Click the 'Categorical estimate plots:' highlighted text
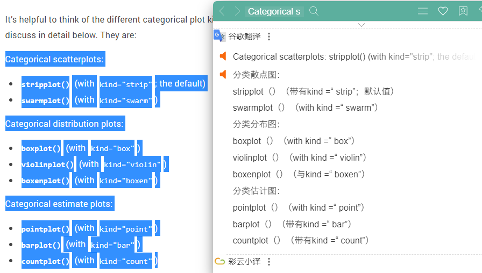Screen dimensions: 482x273 coord(60,204)
